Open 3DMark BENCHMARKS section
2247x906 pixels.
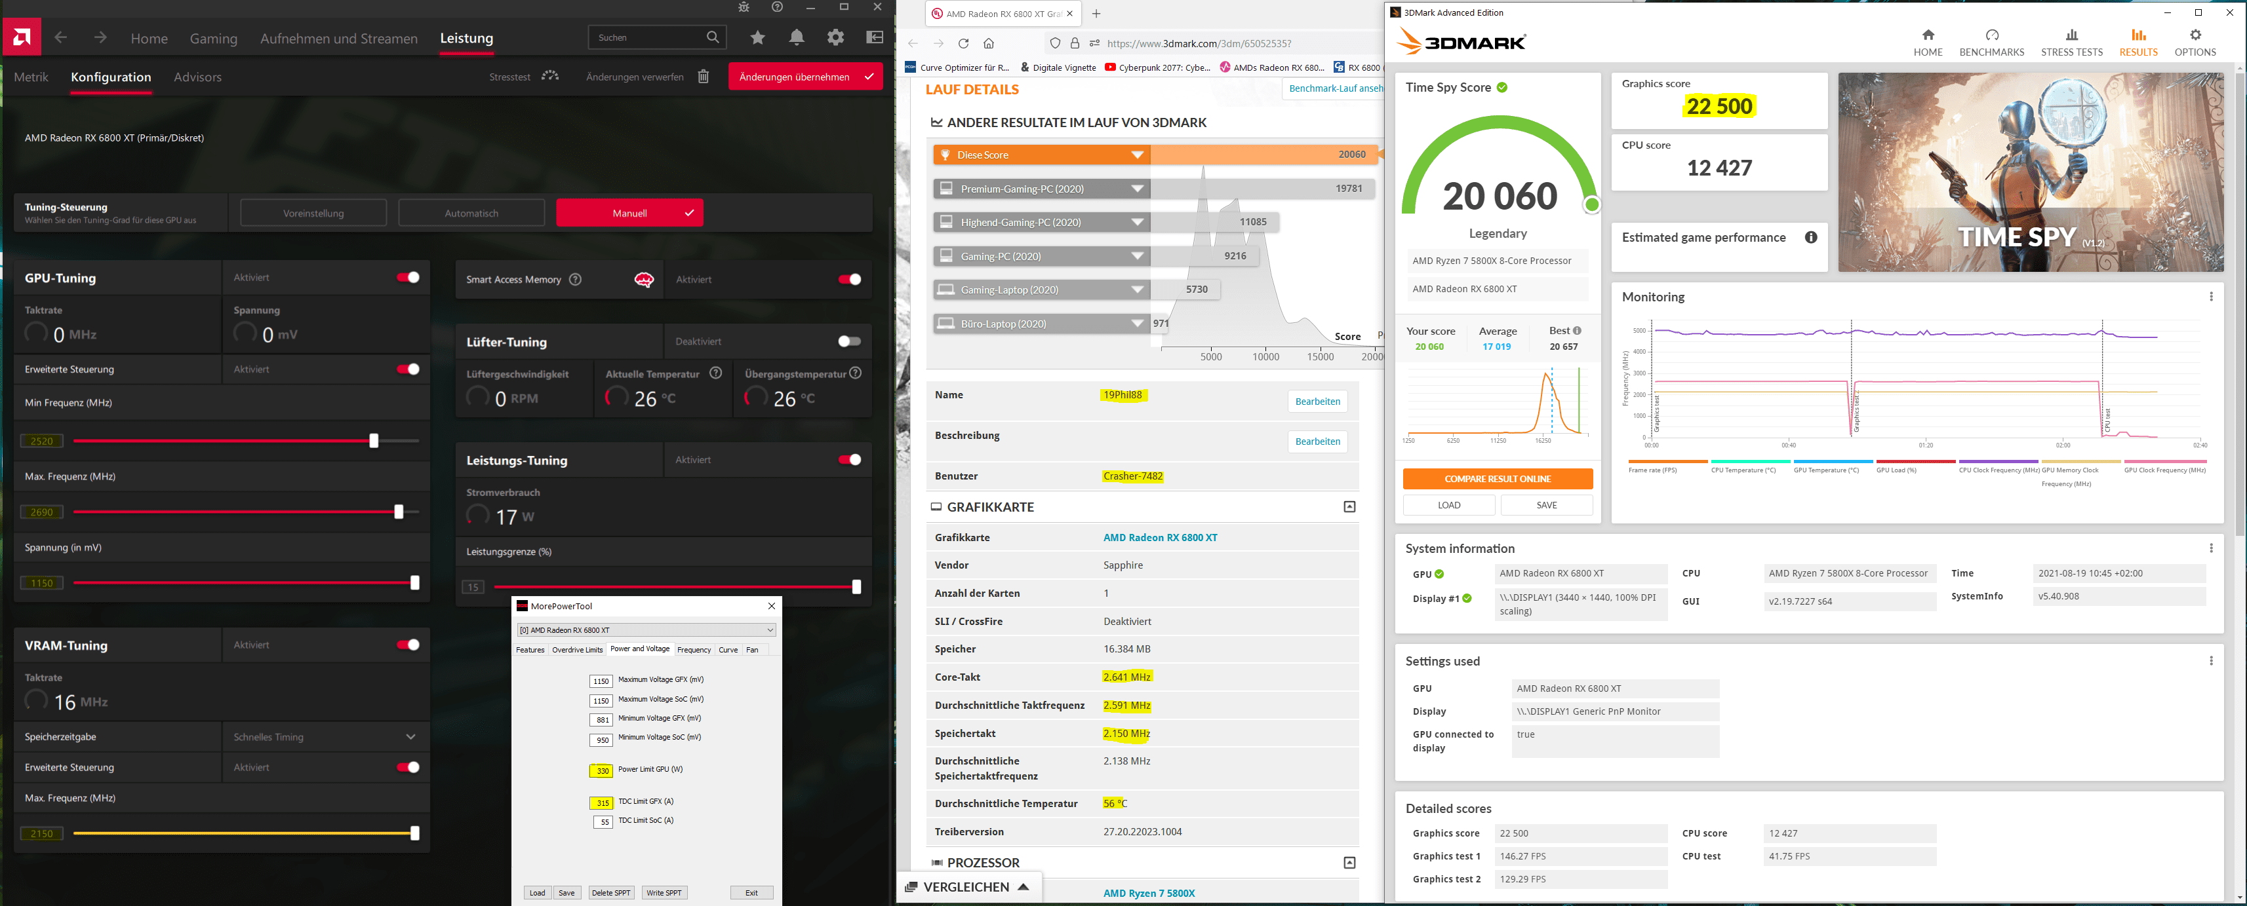pos(1991,43)
